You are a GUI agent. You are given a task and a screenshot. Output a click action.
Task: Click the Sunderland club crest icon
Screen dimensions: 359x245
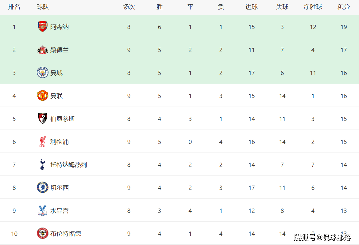click(x=43, y=50)
